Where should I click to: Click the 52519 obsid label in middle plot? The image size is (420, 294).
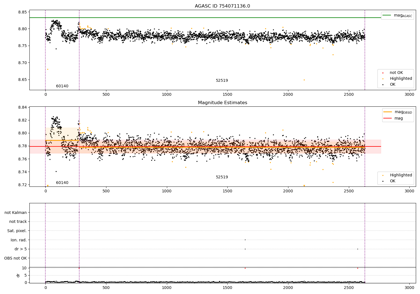coord(222,177)
